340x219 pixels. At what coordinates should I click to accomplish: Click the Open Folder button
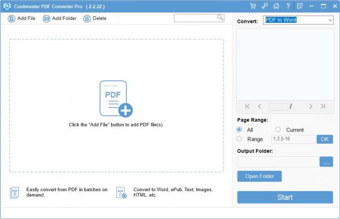(x=259, y=176)
